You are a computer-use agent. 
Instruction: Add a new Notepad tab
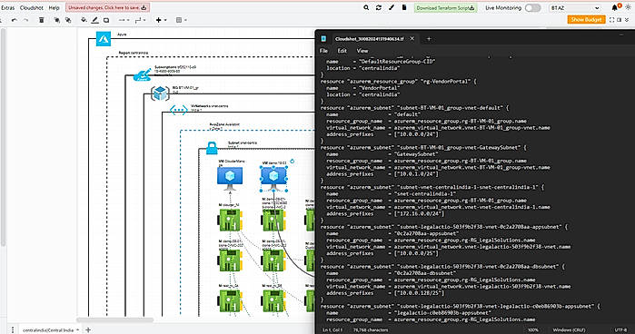coord(429,39)
